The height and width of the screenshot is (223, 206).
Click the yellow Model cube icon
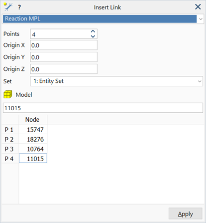tap(7, 94)
